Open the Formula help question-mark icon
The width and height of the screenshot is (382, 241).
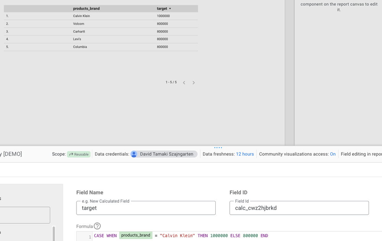click(x=97, y=226)
